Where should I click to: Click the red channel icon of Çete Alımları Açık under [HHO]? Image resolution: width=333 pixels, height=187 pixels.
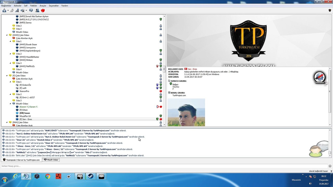(14, 38)
